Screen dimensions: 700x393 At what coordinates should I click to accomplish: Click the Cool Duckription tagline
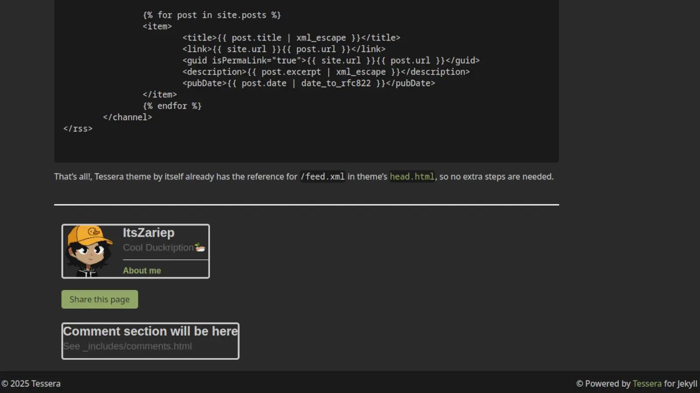158,247
